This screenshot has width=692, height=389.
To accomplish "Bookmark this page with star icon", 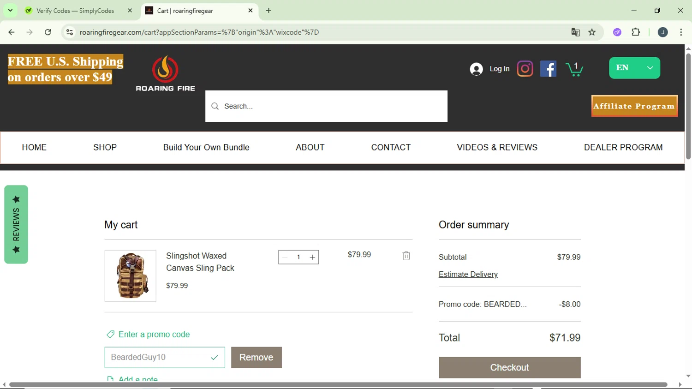I will (592, 32).
